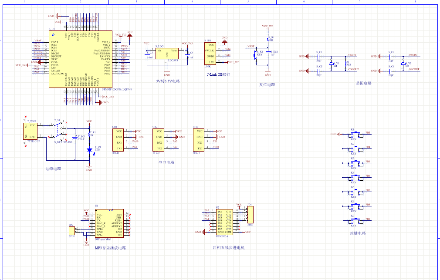Click the JD1 5PIN motor connector

250,215
